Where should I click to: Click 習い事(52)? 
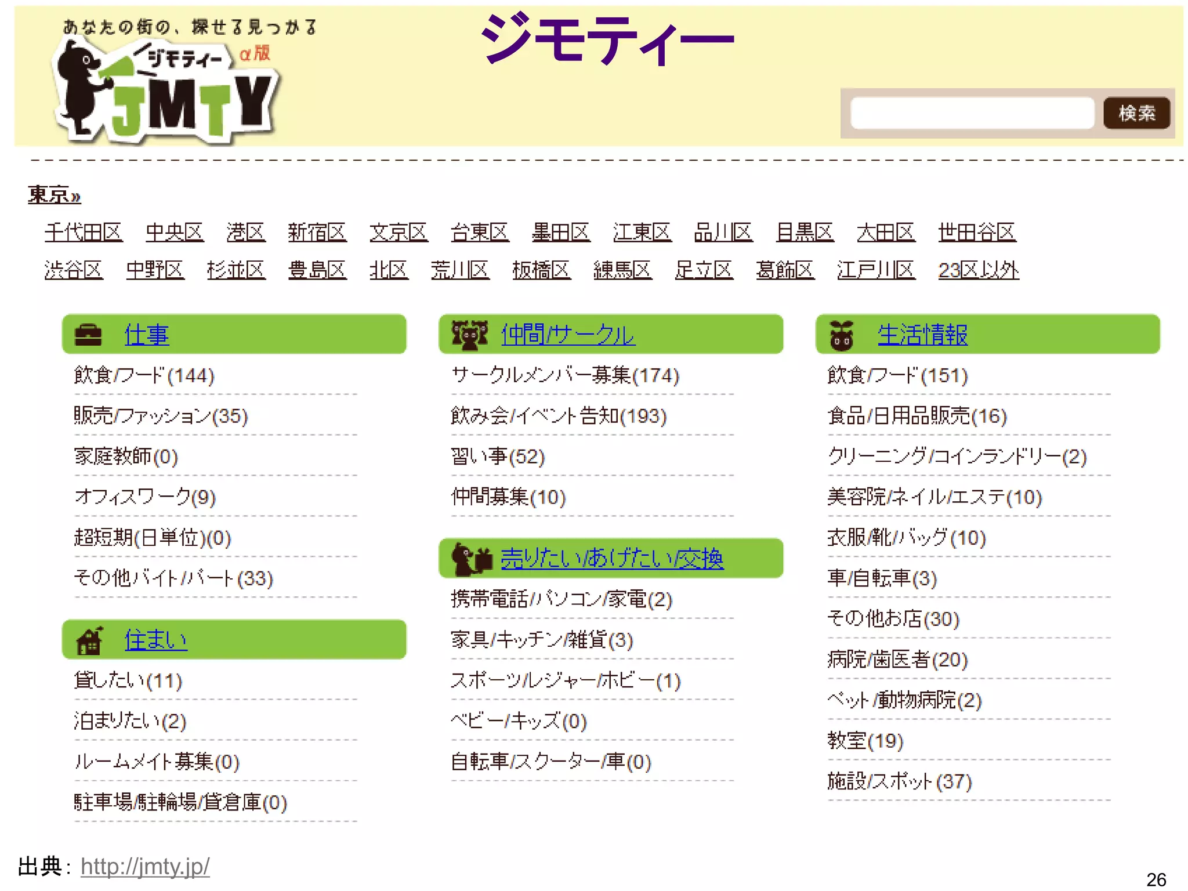(498, 457)
